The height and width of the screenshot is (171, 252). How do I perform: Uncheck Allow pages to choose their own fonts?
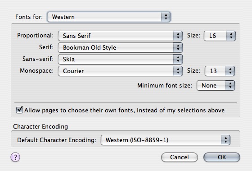(19, 110)
